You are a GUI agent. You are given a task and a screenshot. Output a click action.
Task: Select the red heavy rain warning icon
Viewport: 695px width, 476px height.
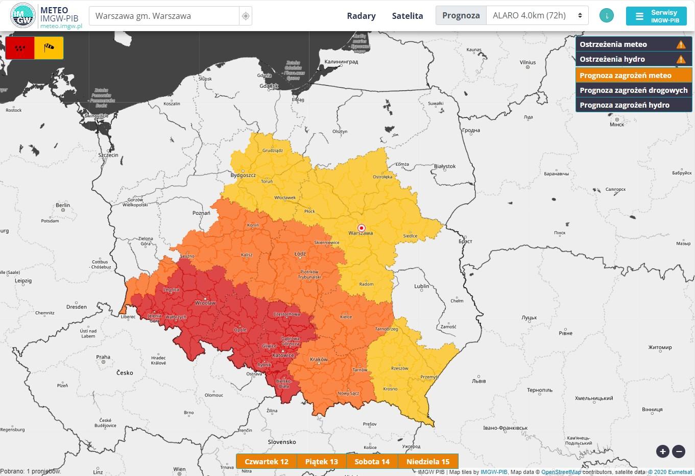[x=20, y=48]
